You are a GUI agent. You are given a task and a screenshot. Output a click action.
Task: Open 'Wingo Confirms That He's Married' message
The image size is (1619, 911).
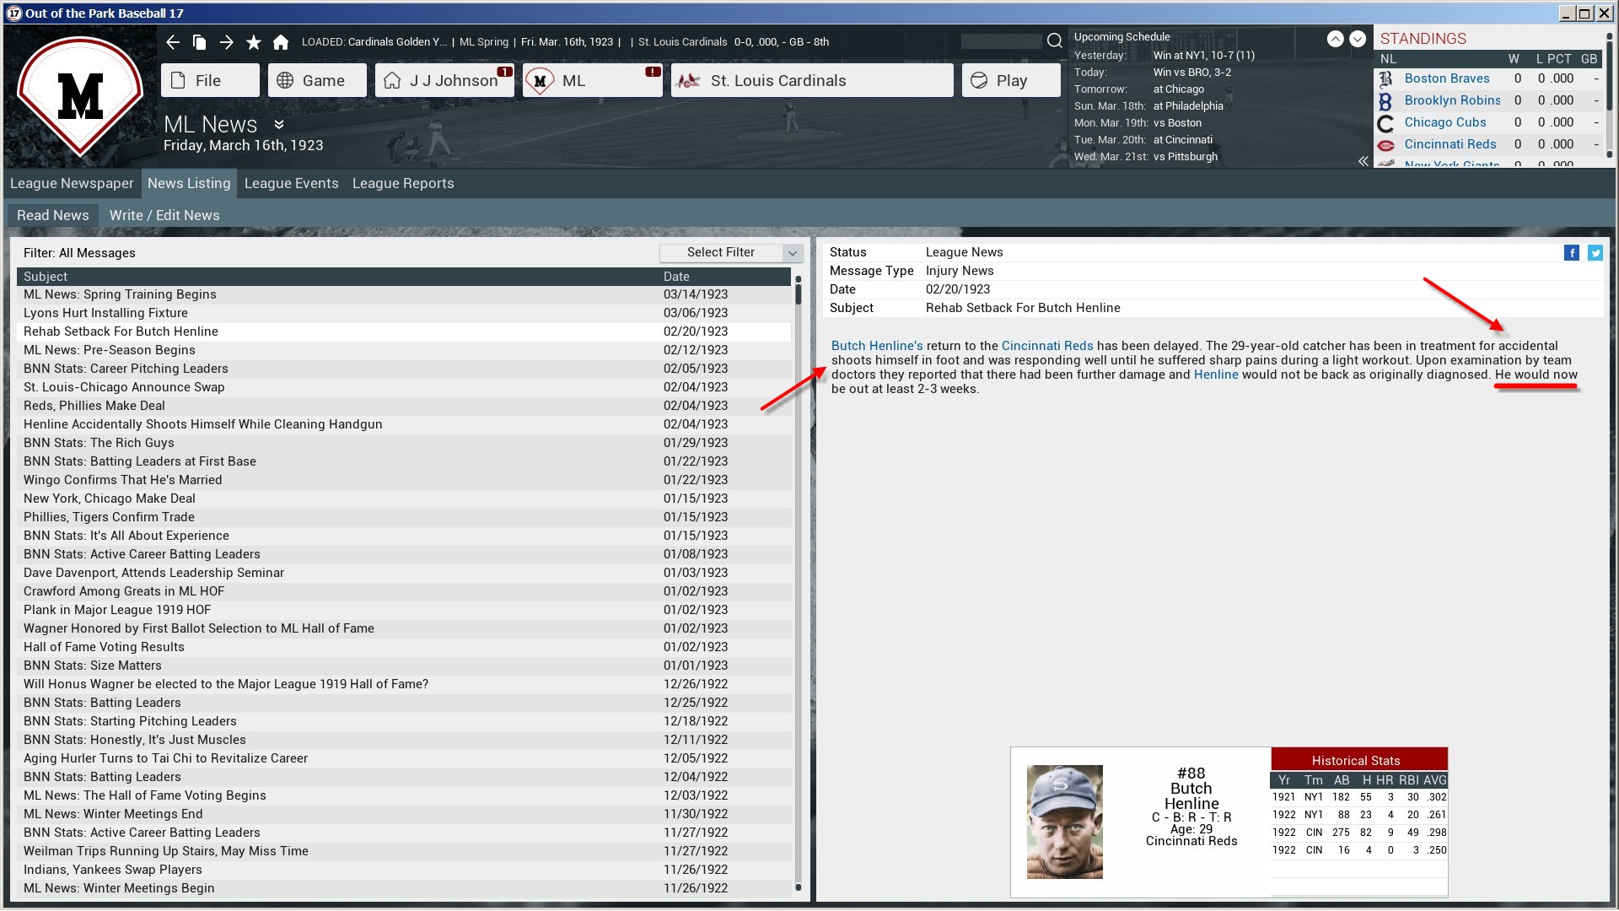[404, 480]
